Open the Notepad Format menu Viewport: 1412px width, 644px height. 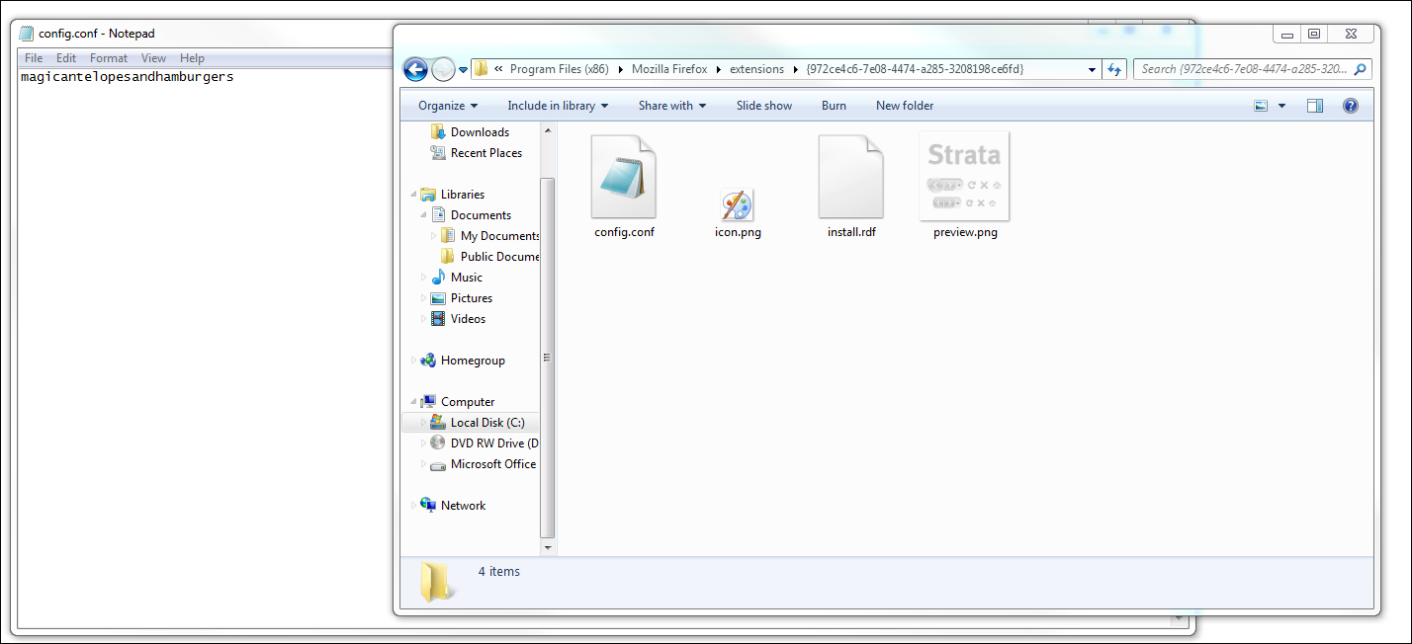coord(109,58)
